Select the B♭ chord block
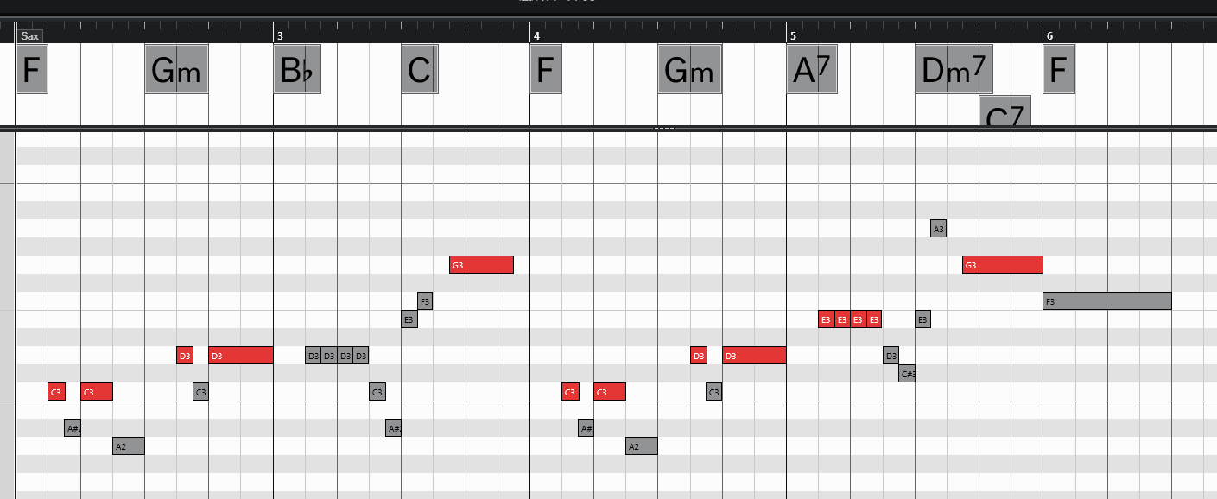The height and width of the screenshot is (499, 1217). tap(297, 69)
